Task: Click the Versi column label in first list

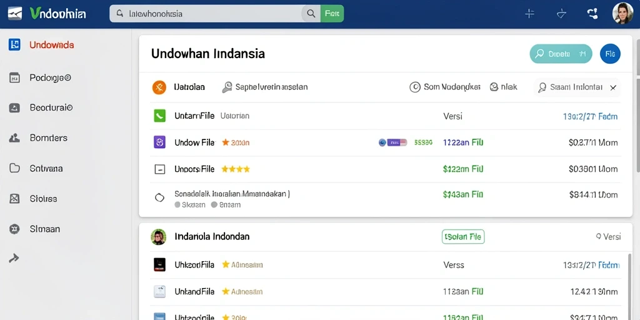Action: click(452, 116)
